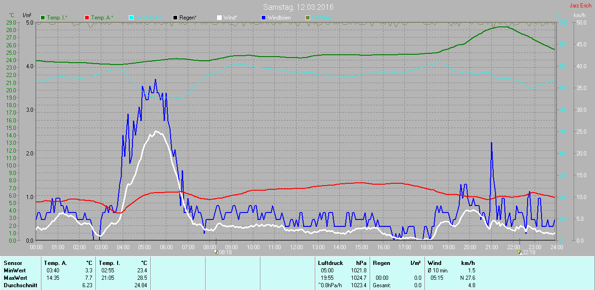Click the minimum inside temperature value 23.4

coord(142,270)
